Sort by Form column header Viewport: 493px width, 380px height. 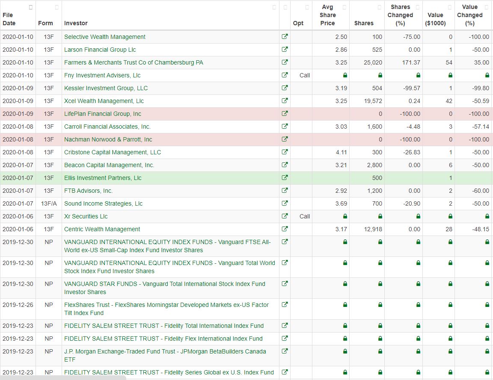point(49,15)
